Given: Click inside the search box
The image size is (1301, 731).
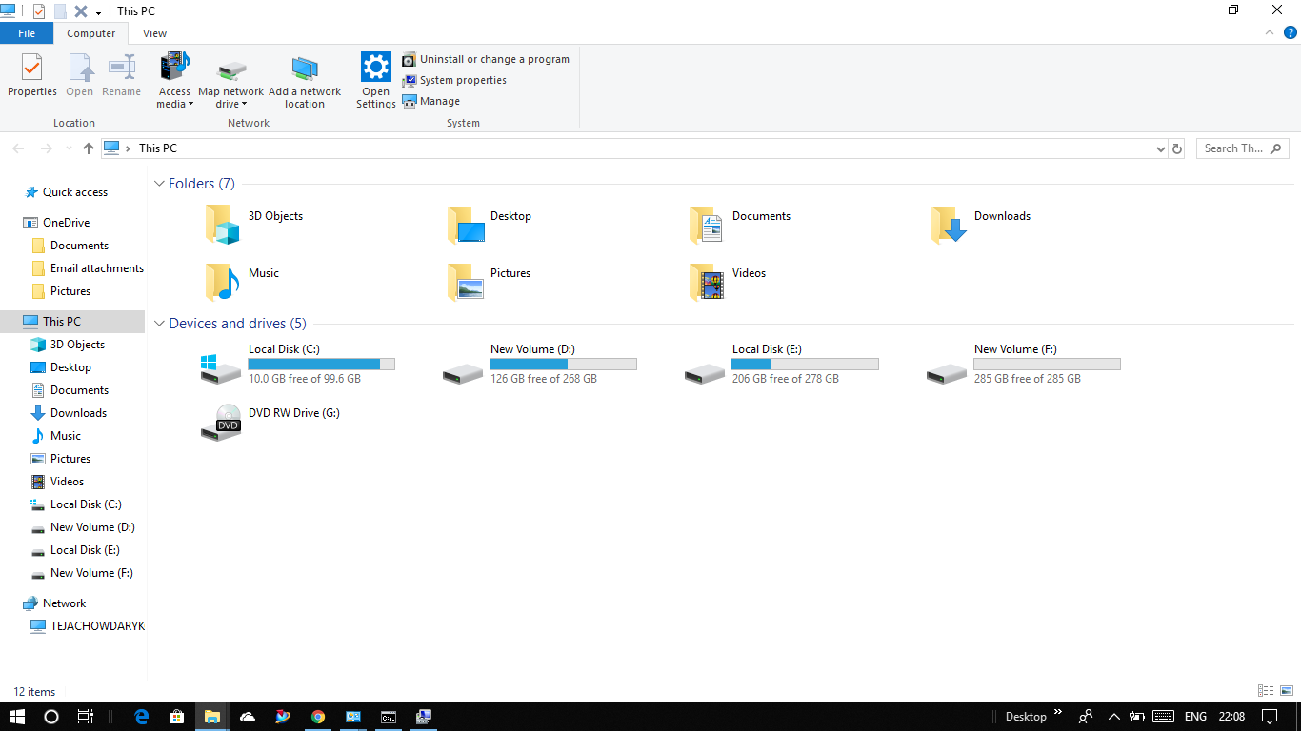Looking at the screenshot, I should [1233, 148].
